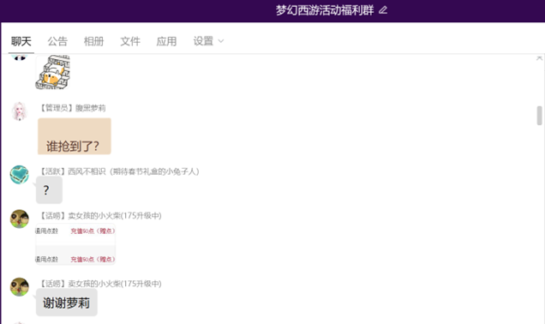The width and height of the screenshot is (545, 324).
Task: Click 卖女孩的小火柴 name above the image
Action: click(x=100, y=216)
